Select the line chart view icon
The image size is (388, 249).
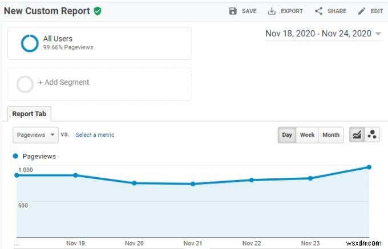[357, 134]
